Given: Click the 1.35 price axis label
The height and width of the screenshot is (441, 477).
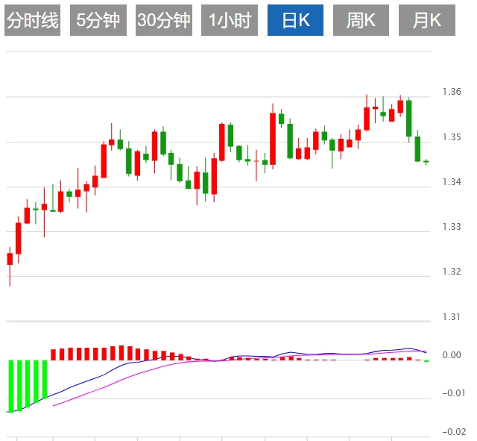Looking at the screenshot, I should point(452,137).
